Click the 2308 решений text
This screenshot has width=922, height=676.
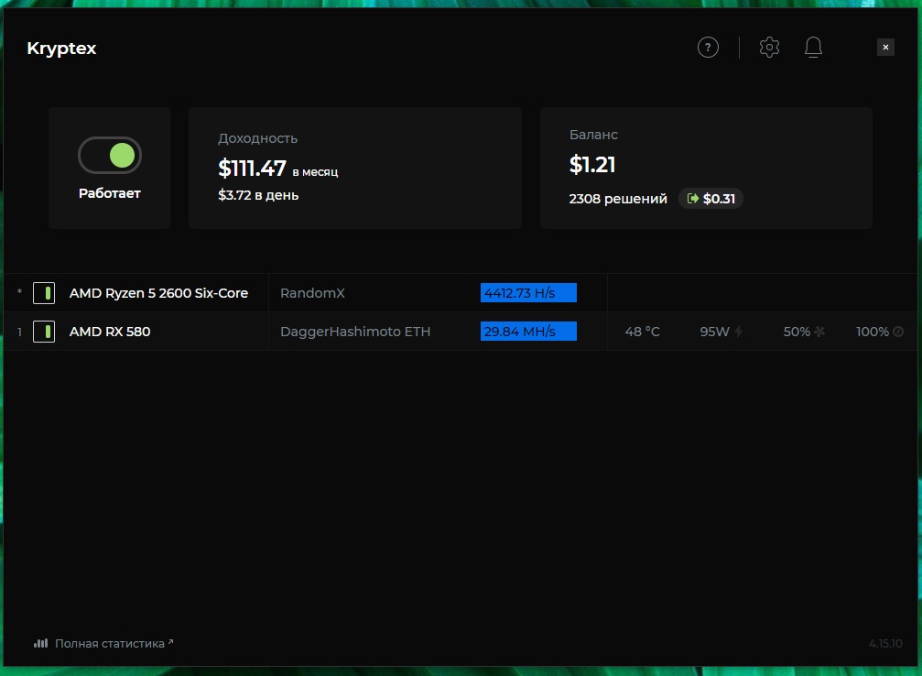click(618, 199)
